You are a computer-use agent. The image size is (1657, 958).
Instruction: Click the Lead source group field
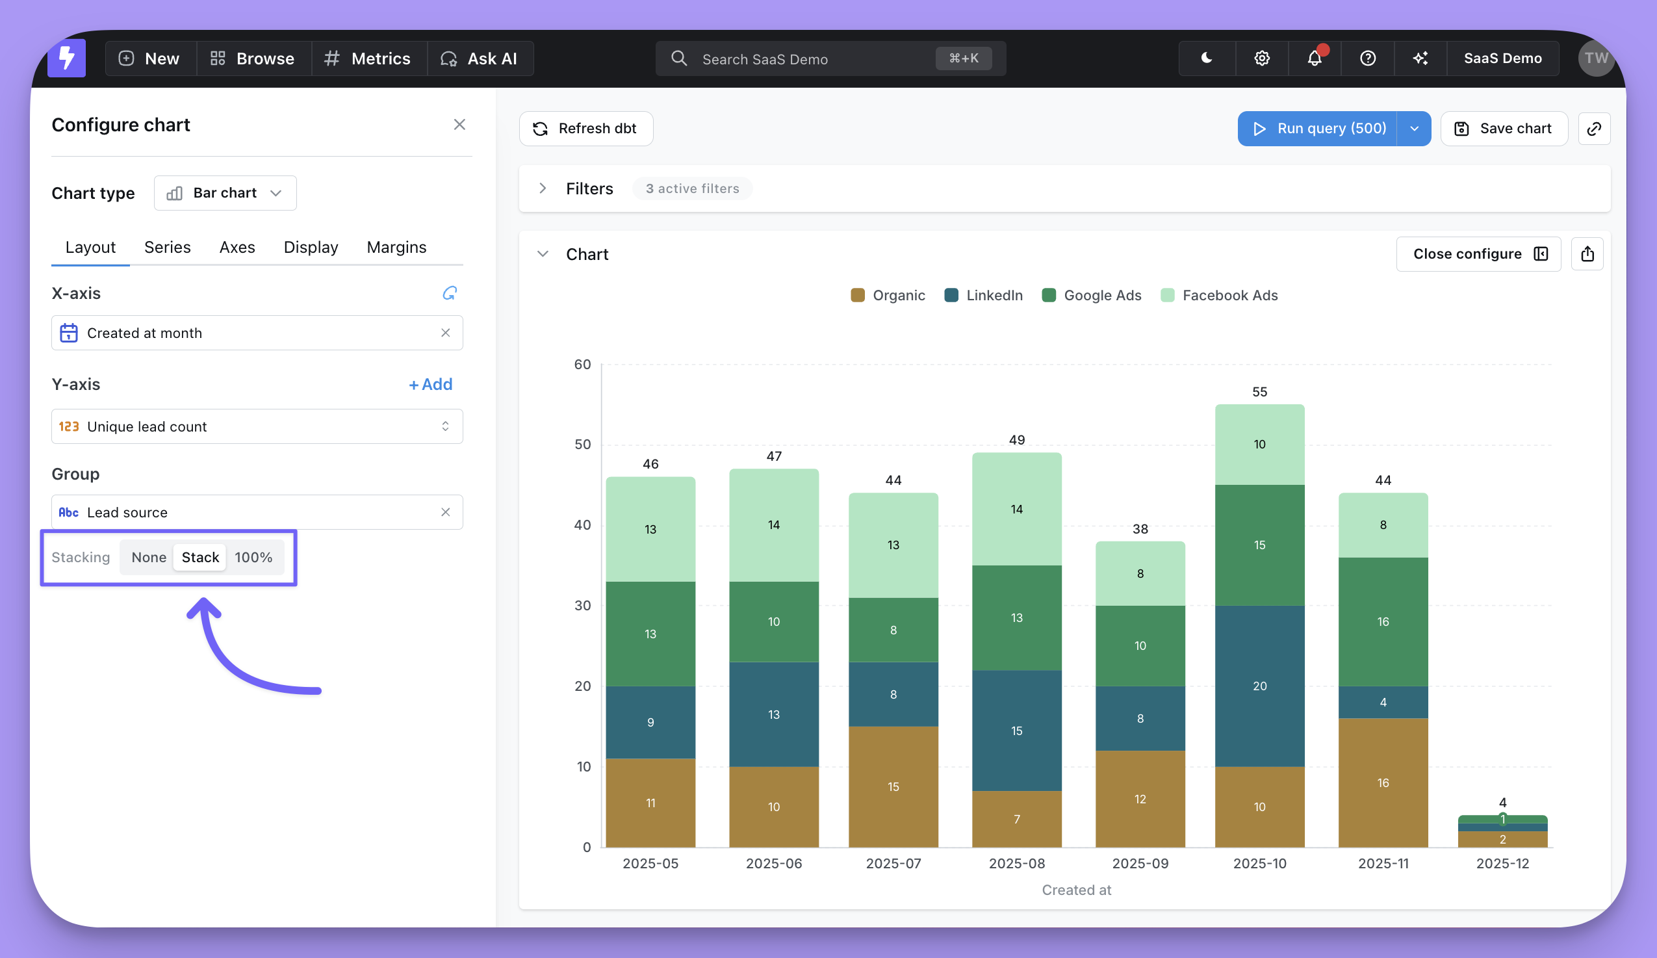[257, 512]
